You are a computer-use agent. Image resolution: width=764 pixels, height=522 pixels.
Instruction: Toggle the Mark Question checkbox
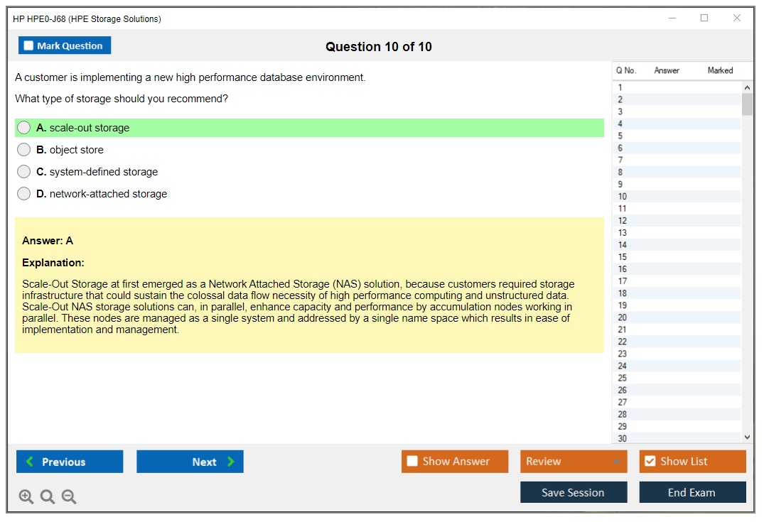click(29, 46)
